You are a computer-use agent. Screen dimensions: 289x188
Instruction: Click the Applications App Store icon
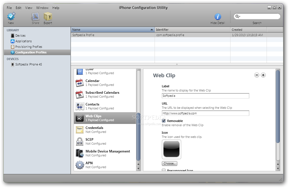13,41
